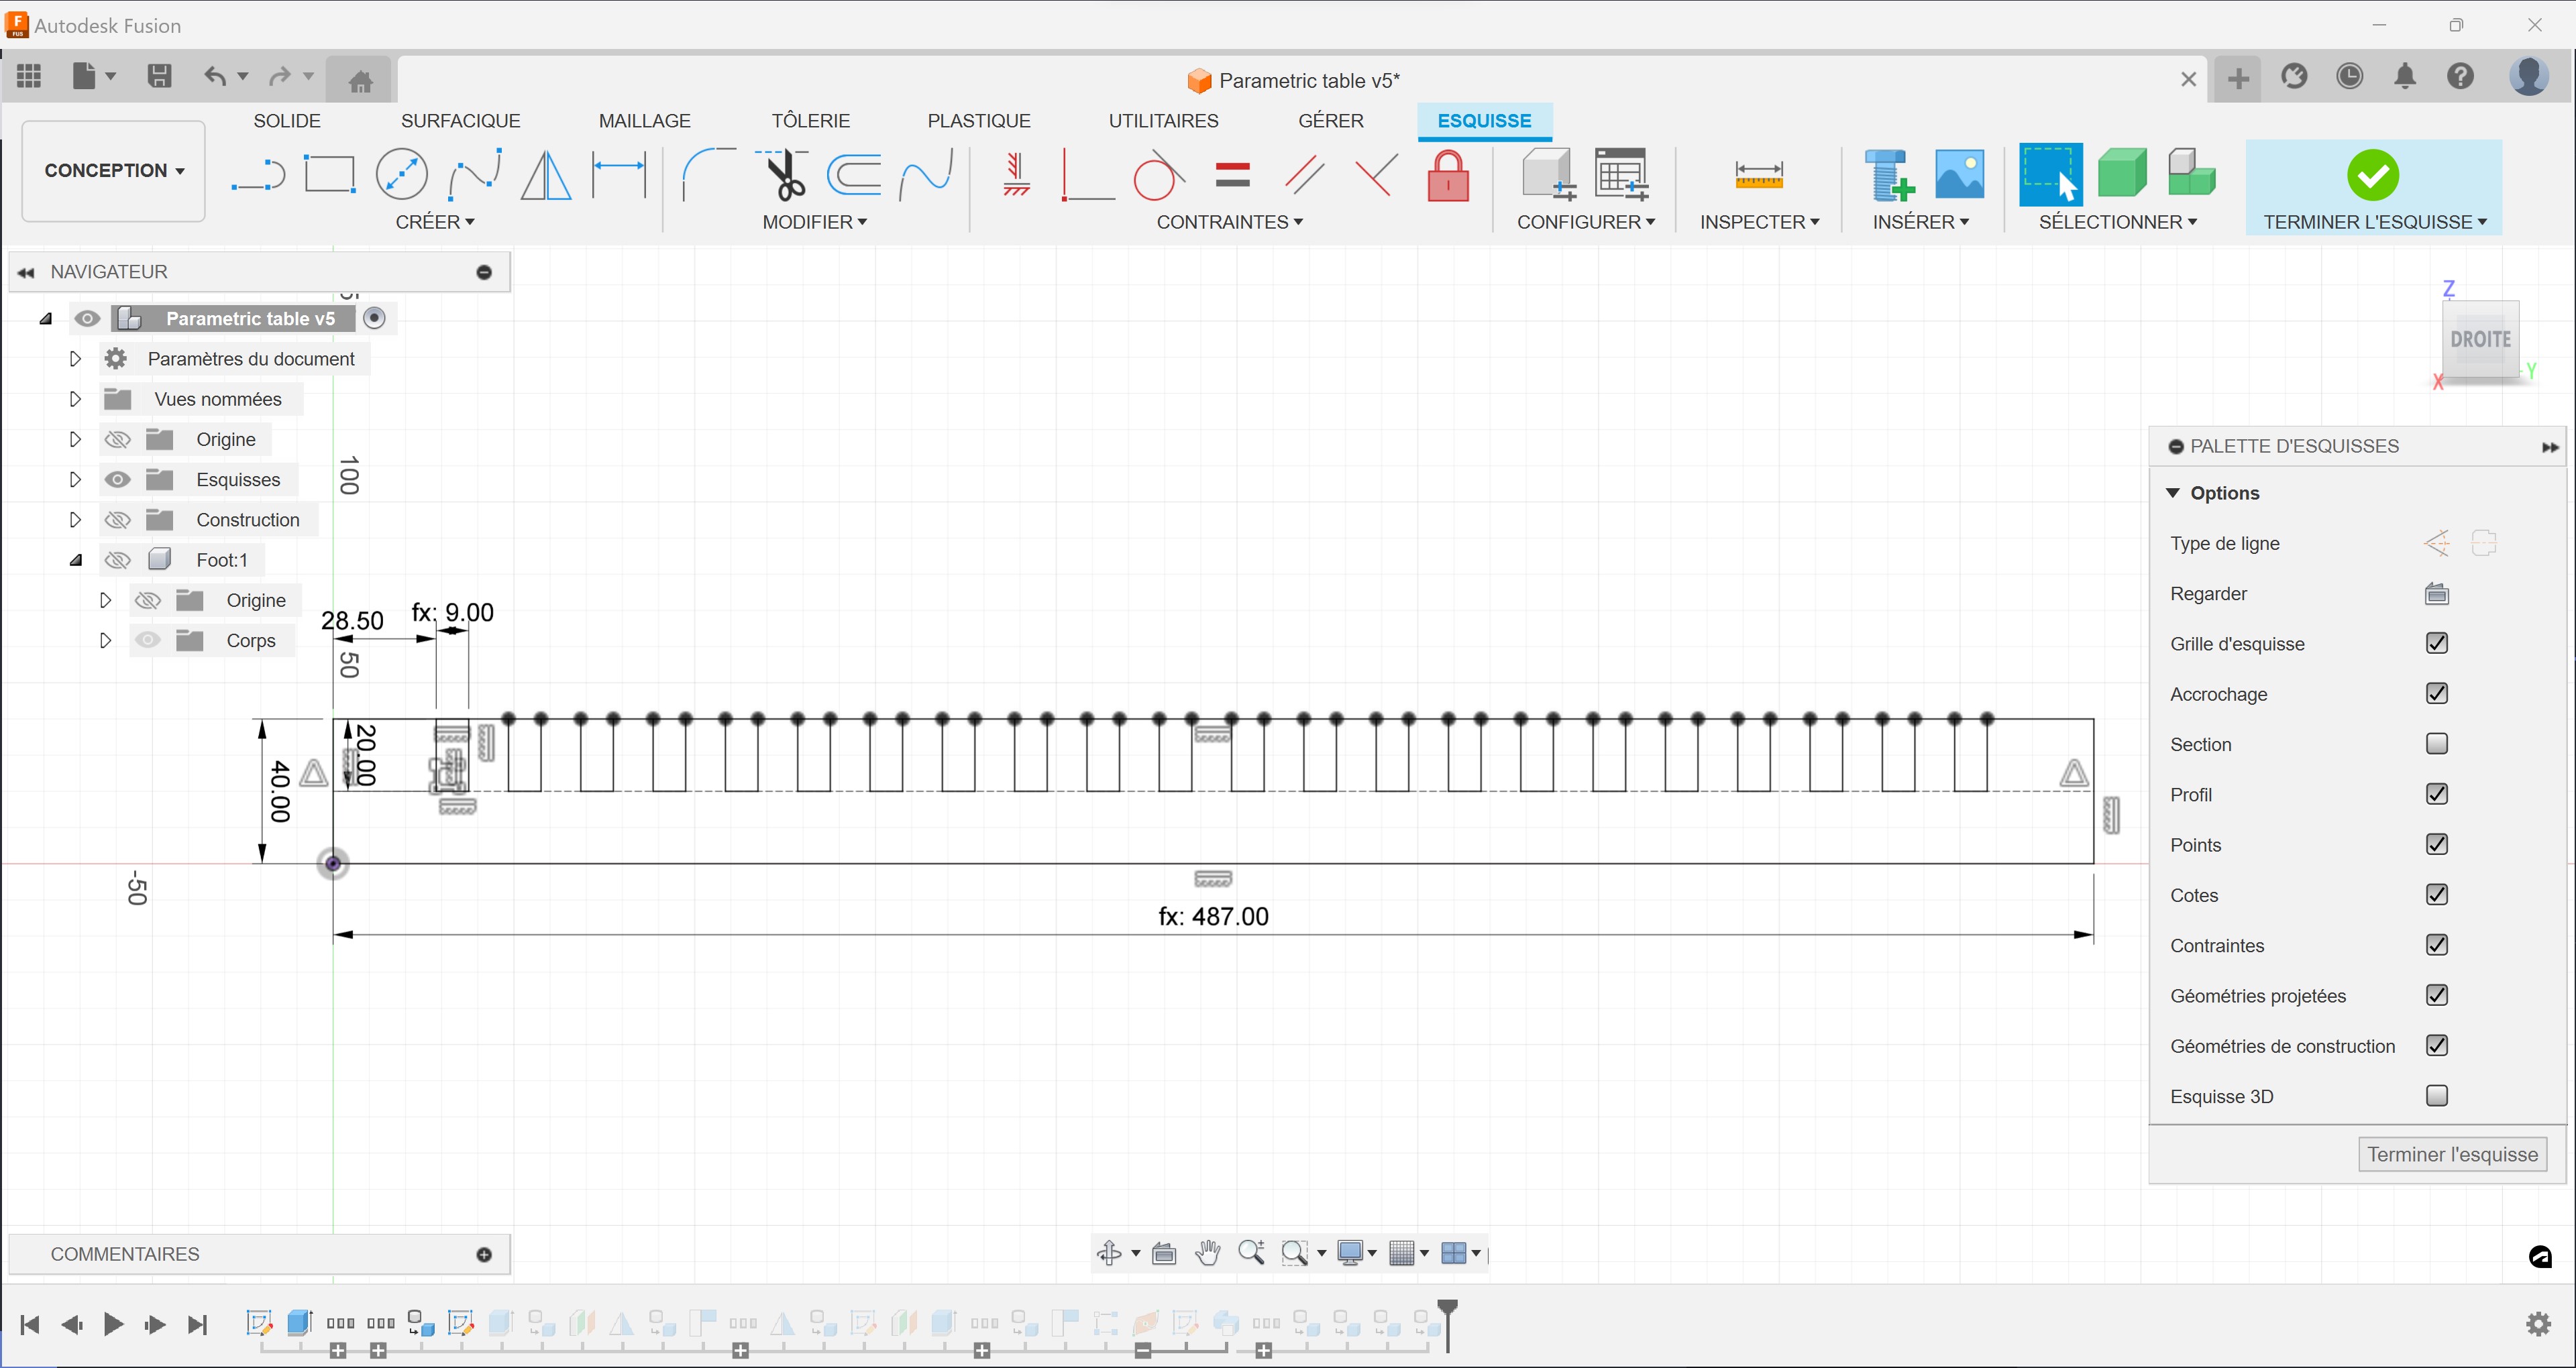Collapse the Options section in palette
The height and width of the screenshot is (1368, 2576).
pyautogui.click(x=2172, y=493)
